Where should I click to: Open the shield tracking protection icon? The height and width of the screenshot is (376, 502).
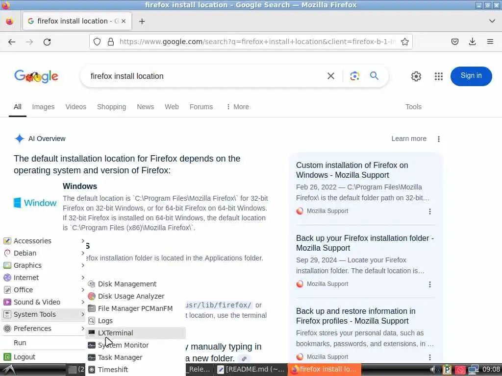[x=97, y=42]
